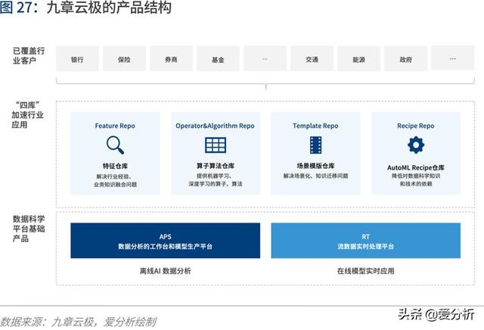Click the 数据来源 source note
The image size is (484, 330).
point(79,322)
